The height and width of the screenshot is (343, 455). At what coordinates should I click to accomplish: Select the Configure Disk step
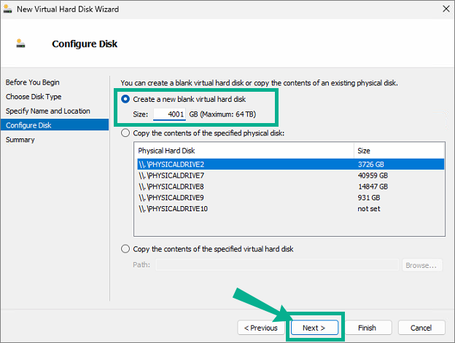55,125
